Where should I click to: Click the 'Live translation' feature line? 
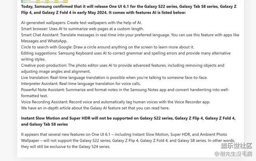pyautogui.click(x=114, y=78)
